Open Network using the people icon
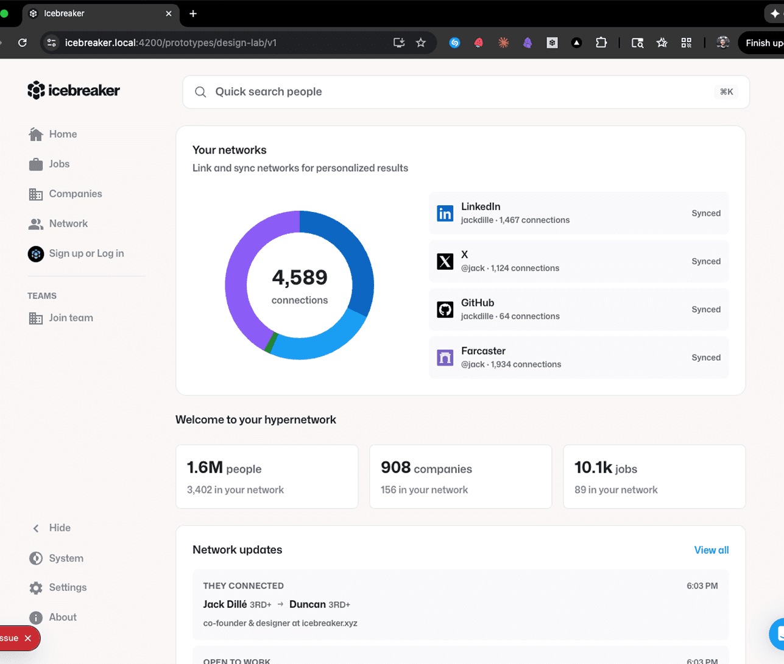 36,223
